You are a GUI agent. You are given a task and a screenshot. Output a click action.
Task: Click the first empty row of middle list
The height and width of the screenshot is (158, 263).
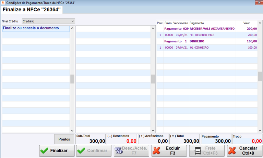(113, 29)
